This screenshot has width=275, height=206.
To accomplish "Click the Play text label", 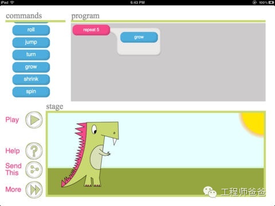I will [x=12, y=120].
